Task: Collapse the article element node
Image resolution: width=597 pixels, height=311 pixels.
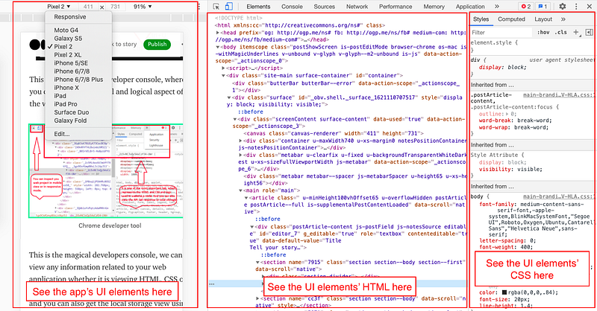Action: [x=246, y=198]
